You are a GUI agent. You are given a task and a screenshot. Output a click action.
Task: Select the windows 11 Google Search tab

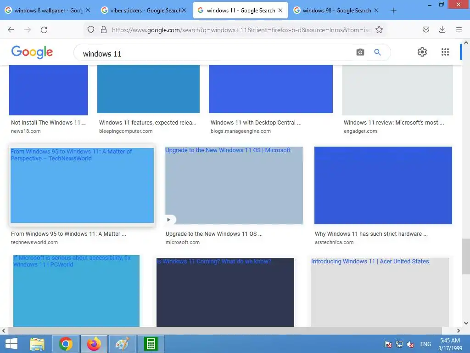tap(241, 11)
